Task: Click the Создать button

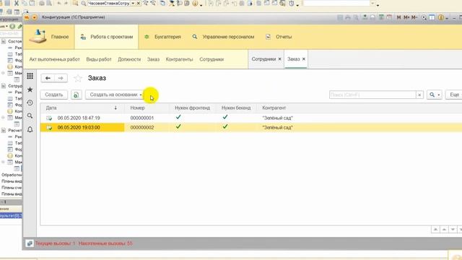Action: point(54,95)
